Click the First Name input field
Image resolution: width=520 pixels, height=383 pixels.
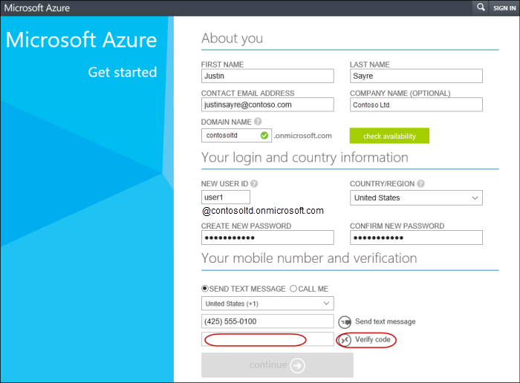pyautogui.click(x=267, y=76)
